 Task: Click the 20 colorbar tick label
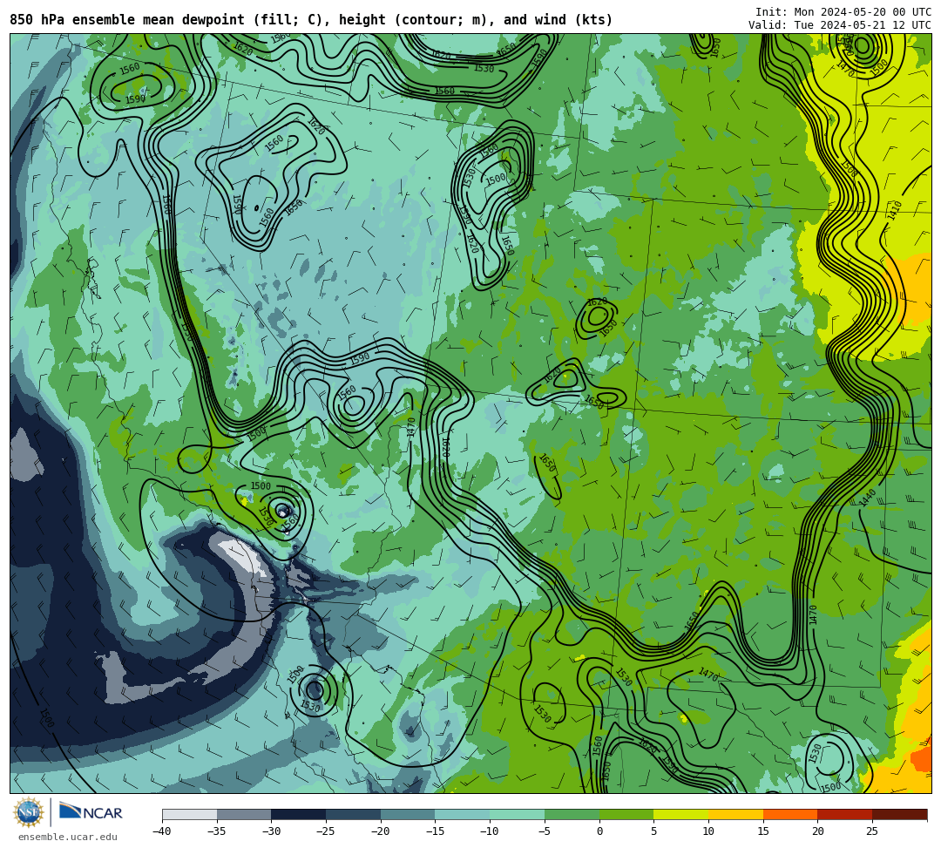818,831
